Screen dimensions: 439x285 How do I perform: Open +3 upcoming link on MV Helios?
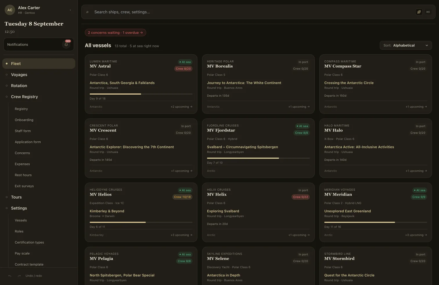(x=181, y=235)
